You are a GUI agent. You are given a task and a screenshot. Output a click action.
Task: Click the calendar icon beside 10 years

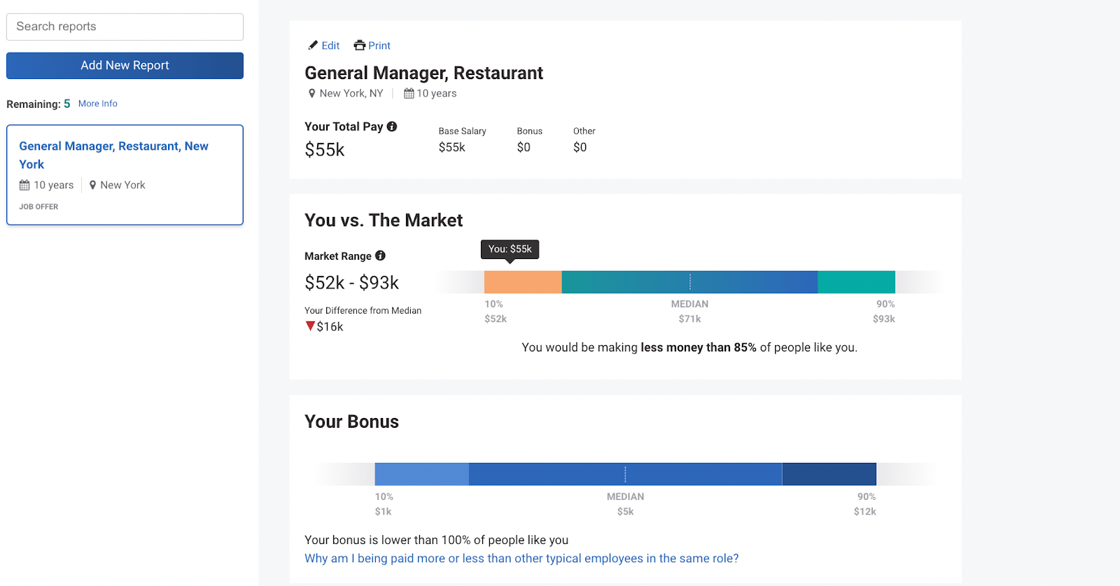point(408,92)
